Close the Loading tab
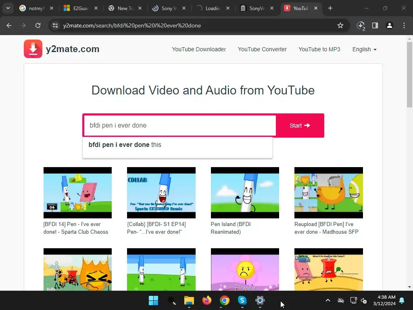The width and height of the screenshot is (413, 310). [x=228, y=8]
